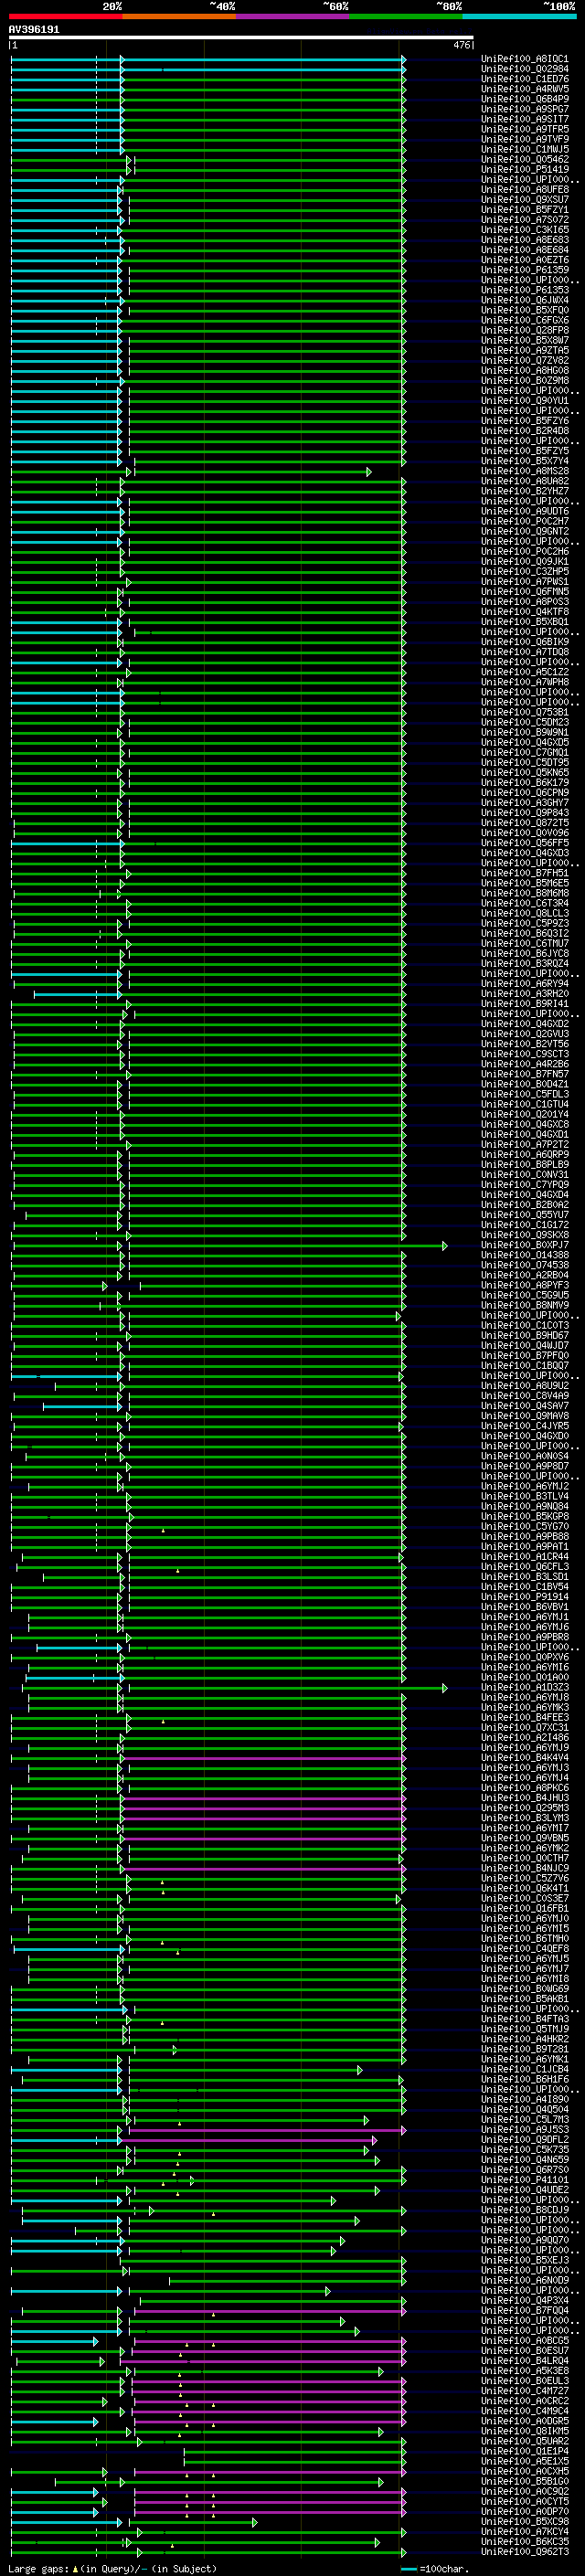This screenshot has width=585, height=2576.
Task: Select hit UniRef100_Q55YU7
Action: coord(524,1215)
